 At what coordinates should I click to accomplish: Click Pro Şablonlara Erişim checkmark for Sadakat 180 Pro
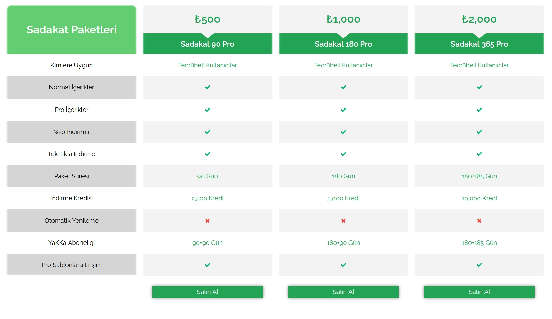point(343,265)
